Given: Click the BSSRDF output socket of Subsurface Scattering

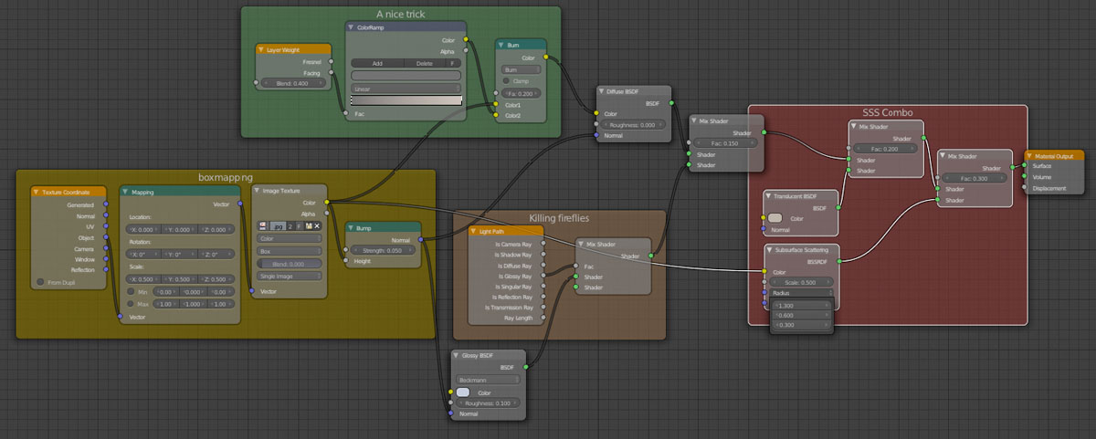Looking at the screenshot, I should click(x=838, y=260).
